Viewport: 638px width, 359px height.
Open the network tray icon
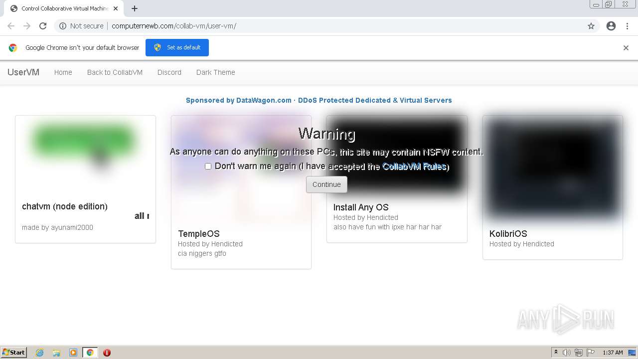click(579, 353)
